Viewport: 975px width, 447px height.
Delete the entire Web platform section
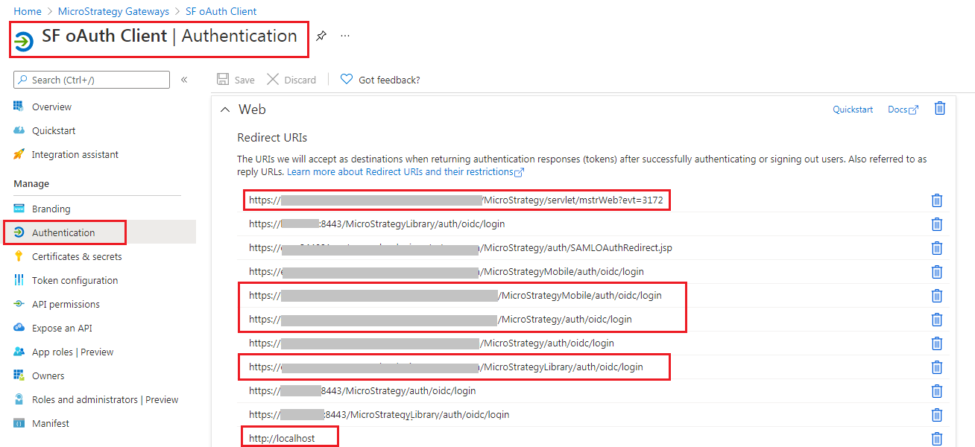pyautogui.click(x=940, y=109)
